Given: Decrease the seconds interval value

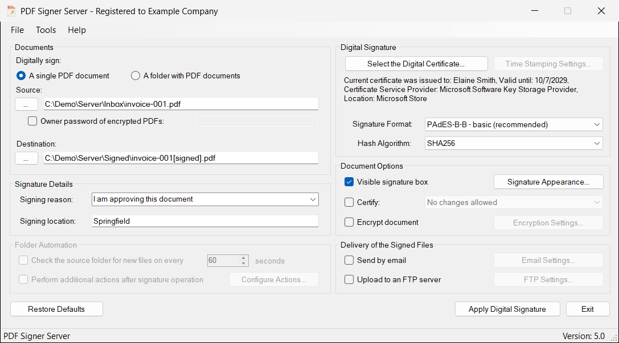Looking at the screenshot, I should [244, 263].
